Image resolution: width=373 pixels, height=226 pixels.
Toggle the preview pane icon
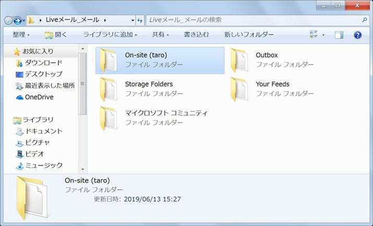pyautogui.click(x=339, y=35)
